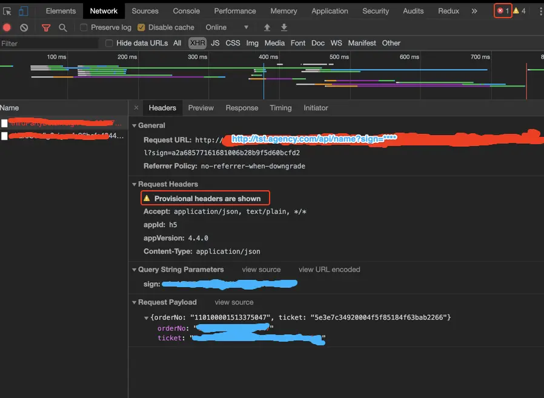
Task: Filter requests by Manifest
Action: pos(362,43)
